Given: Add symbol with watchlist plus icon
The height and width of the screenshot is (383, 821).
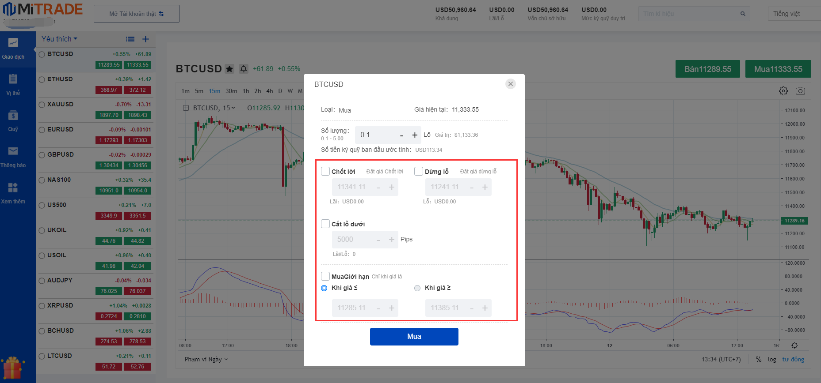Looking at the screenshot, I should coord(145,39).
